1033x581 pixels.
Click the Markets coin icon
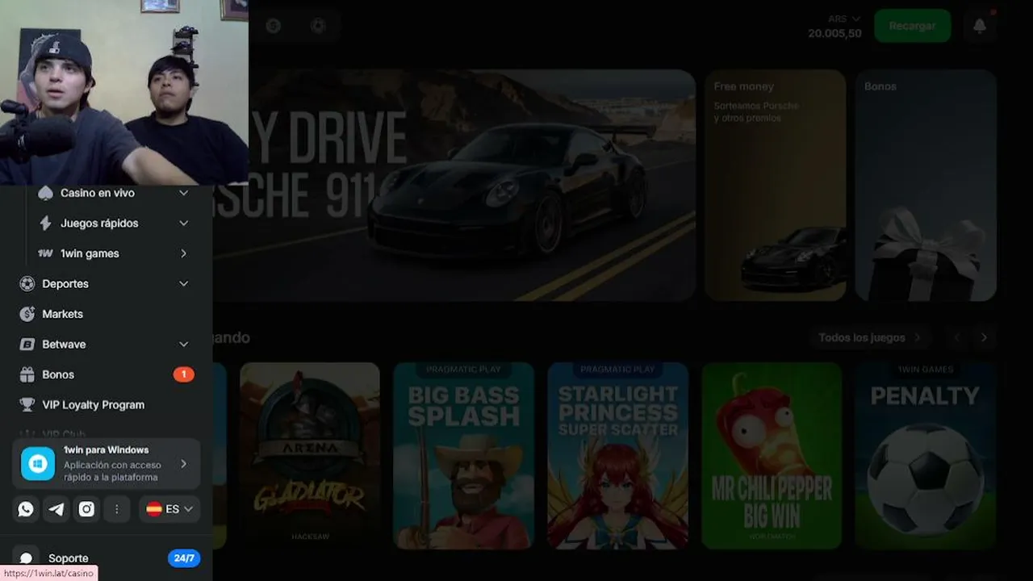point(27,314)
